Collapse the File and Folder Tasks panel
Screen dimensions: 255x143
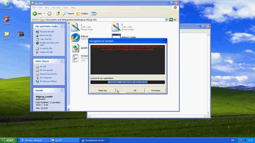point(62,26)
